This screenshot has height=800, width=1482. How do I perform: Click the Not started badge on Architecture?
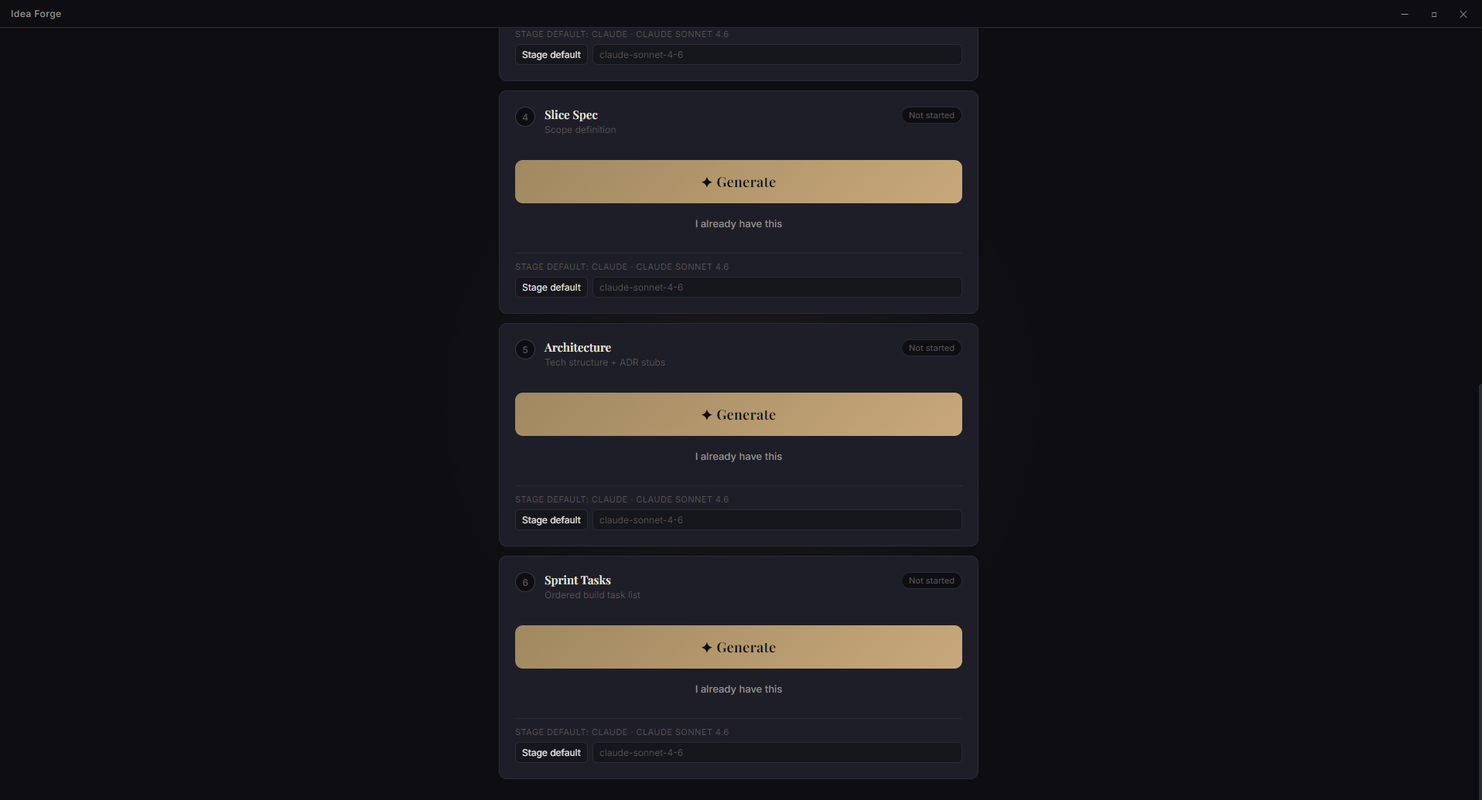(931, 348)
